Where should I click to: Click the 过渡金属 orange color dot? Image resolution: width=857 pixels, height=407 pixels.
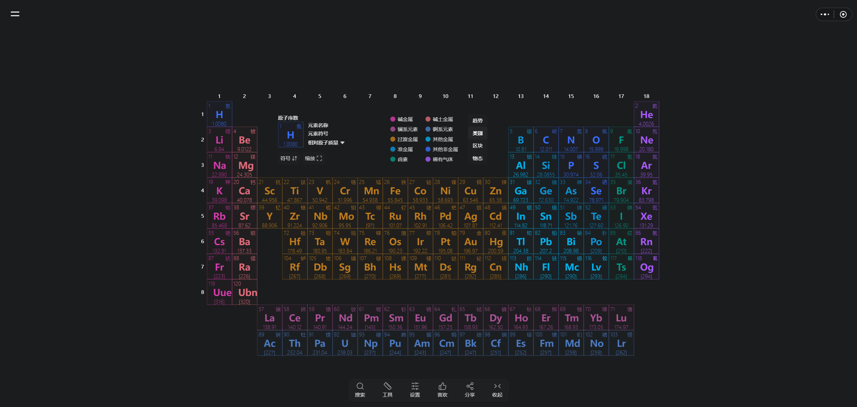point(393,139)
